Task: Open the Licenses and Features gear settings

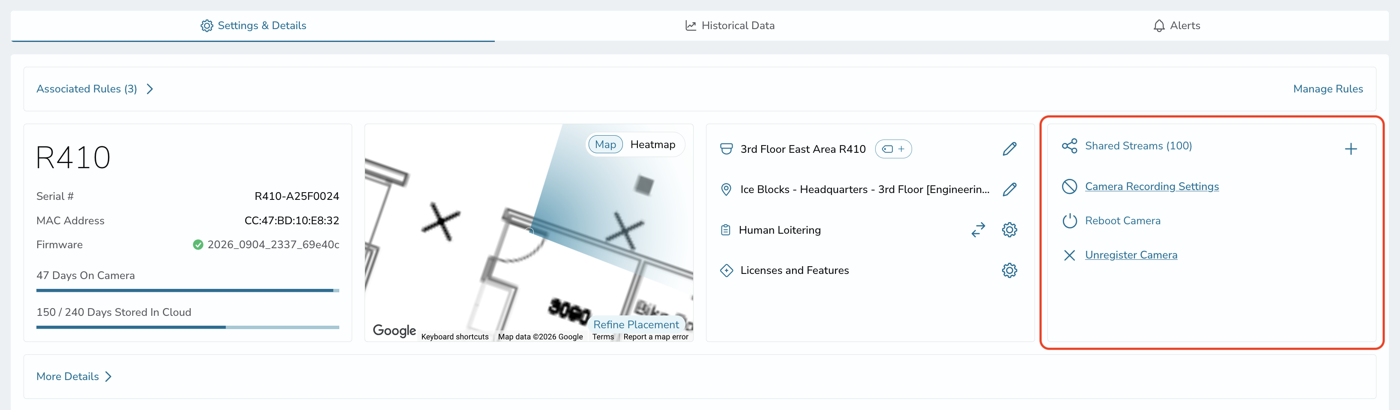Action: (x=1009, y=270)
